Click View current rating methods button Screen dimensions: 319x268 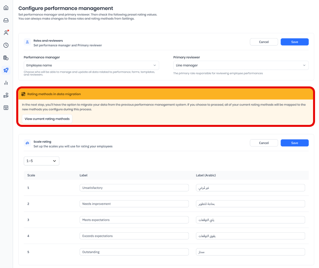click(47, 119)
